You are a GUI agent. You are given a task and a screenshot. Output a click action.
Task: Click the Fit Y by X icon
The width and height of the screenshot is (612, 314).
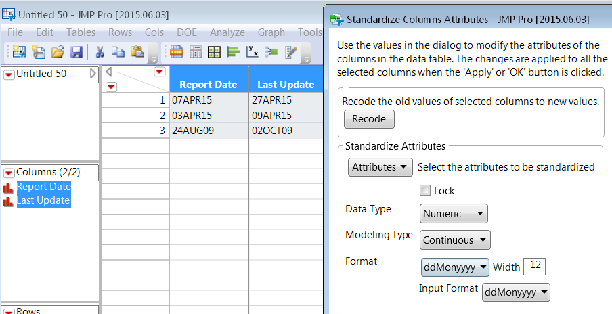(x=253, y=51)
